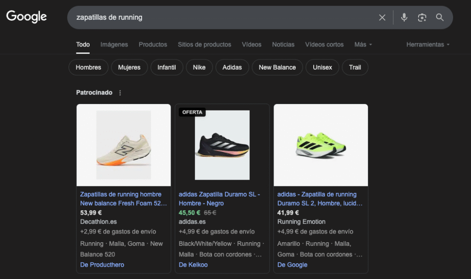Go to Sitios de productos tab
This screenshot has height=279, width=471.
205,45
